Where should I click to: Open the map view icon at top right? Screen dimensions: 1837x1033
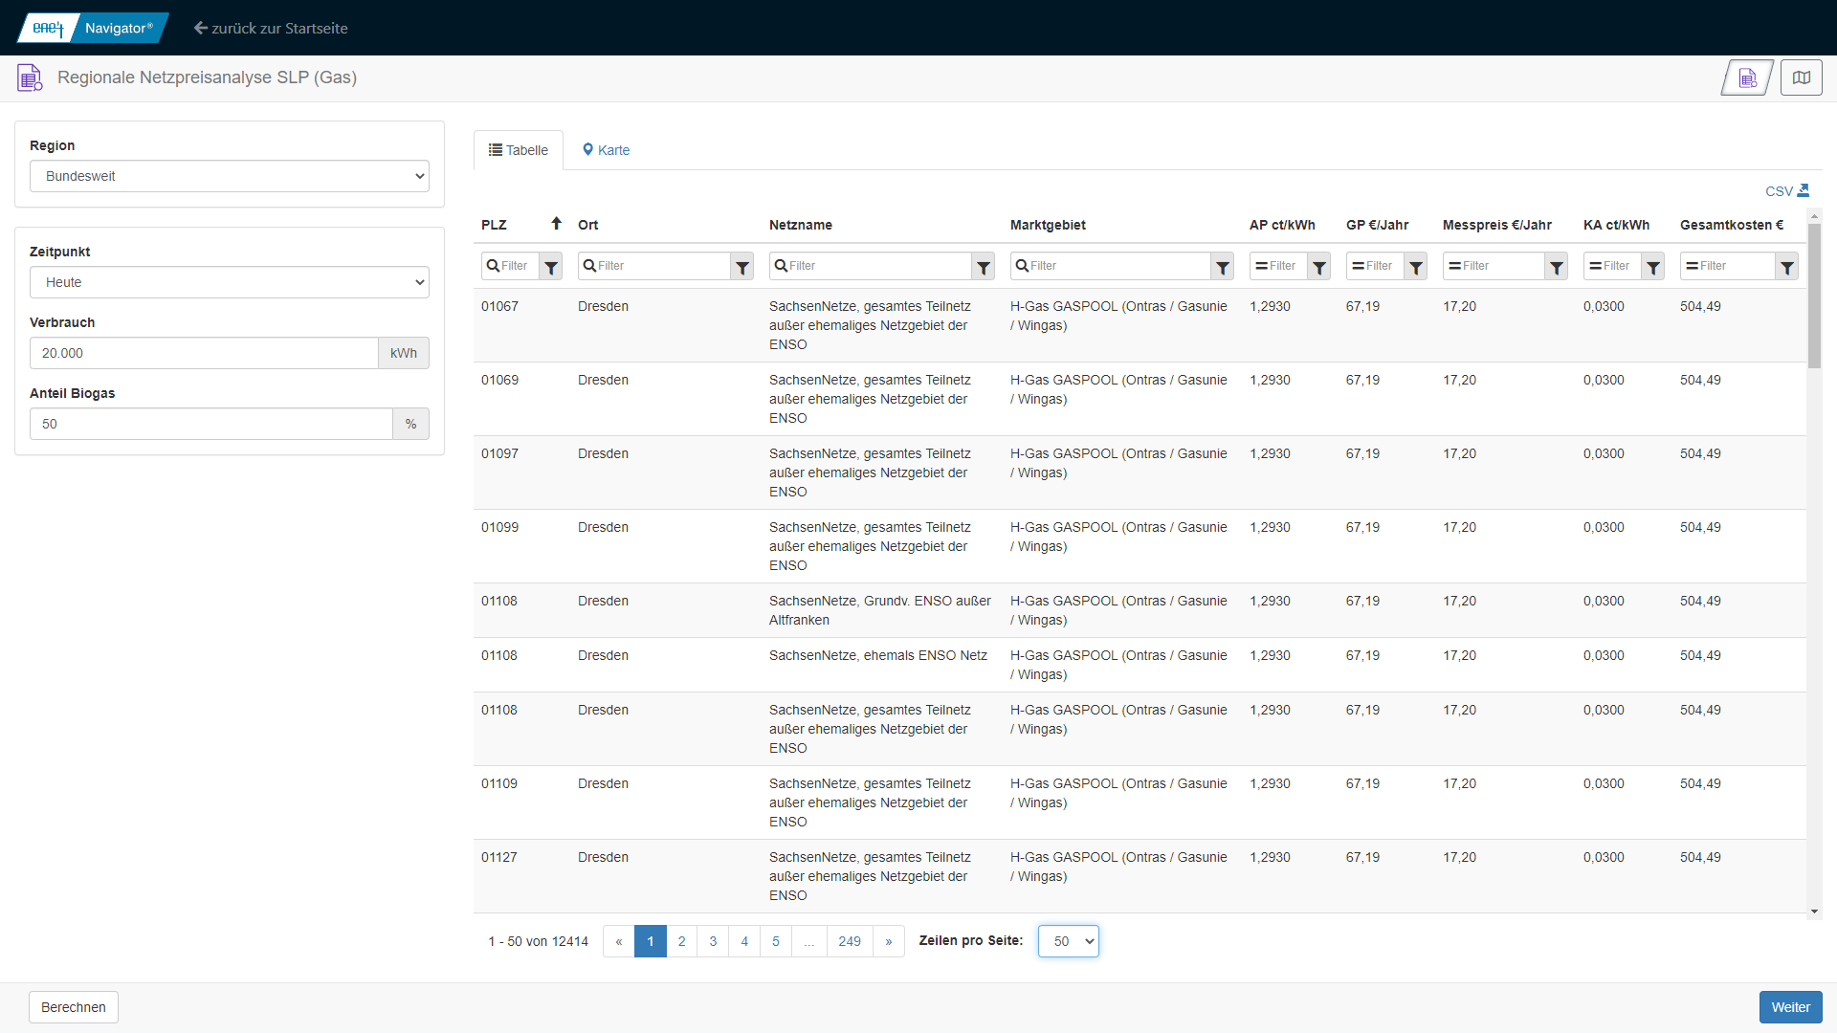[x=1801, y=77]
